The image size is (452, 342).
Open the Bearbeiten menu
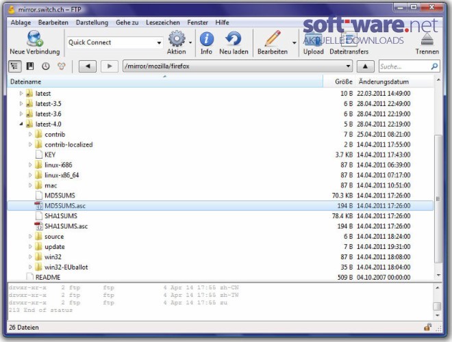[x=53, y=23]
